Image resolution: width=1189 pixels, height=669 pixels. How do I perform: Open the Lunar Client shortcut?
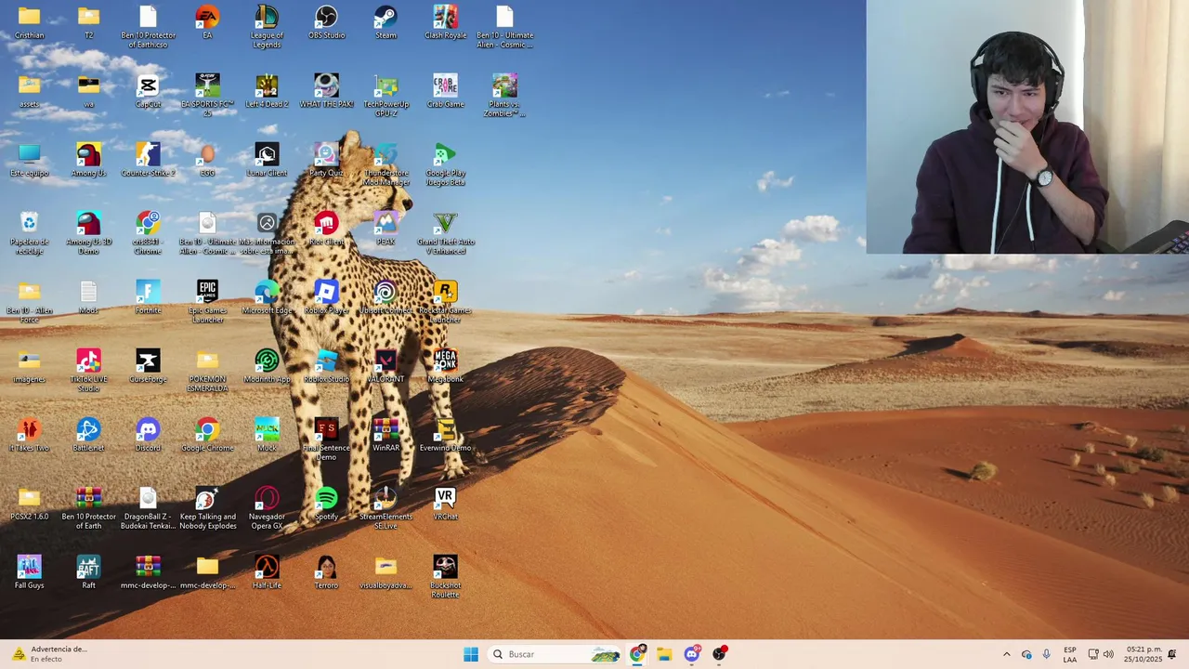pos(267,160)
